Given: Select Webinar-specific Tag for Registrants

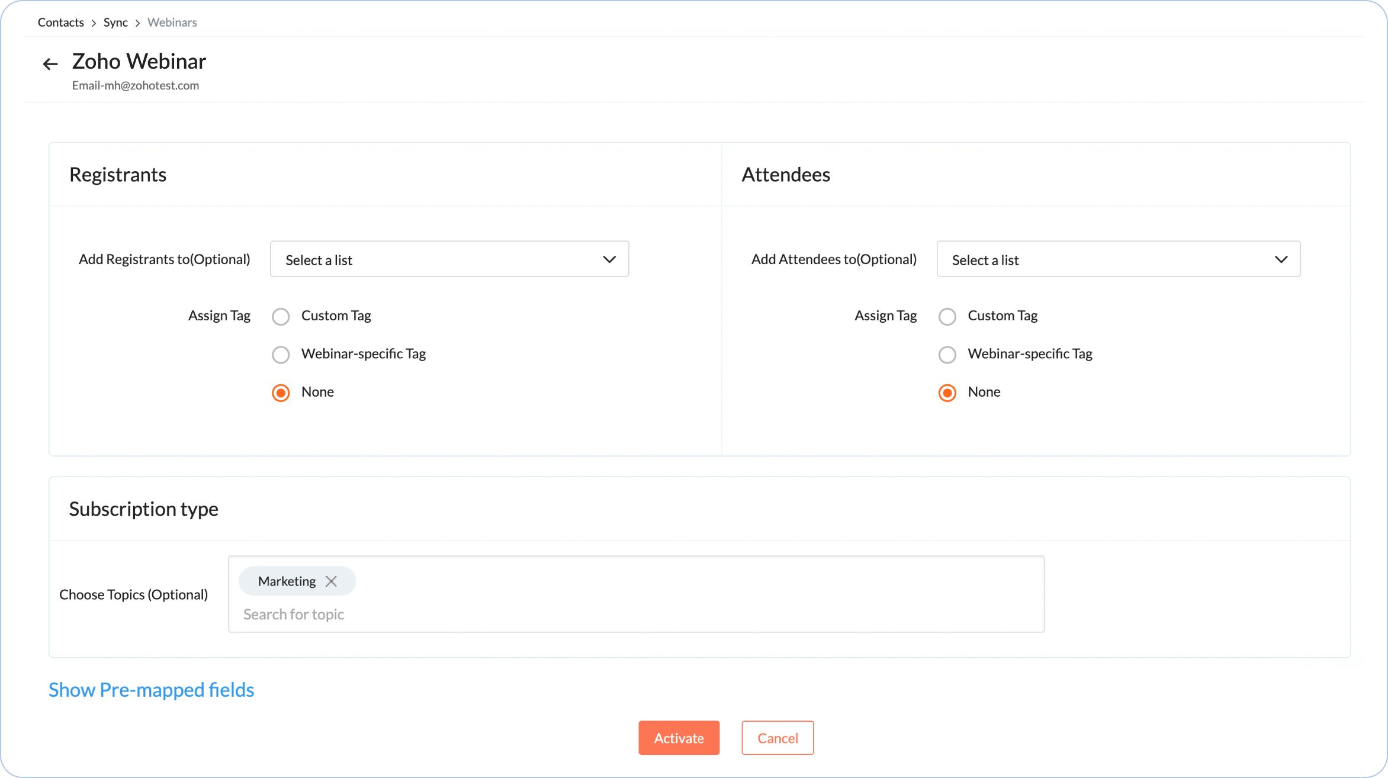Looking at the screenshot, I should 281,354.
